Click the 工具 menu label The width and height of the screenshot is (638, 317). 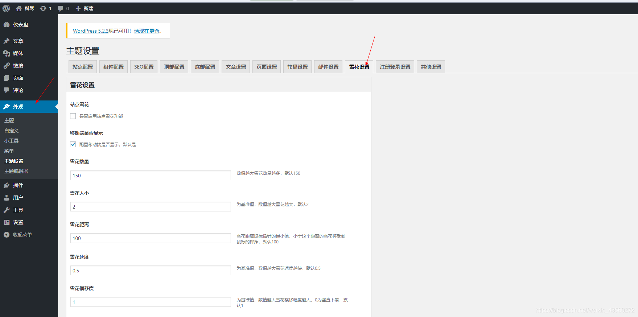coord(18,210)
